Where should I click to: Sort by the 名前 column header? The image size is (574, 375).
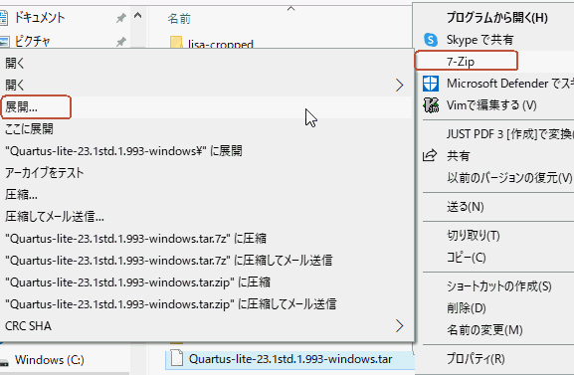[179, 19]
